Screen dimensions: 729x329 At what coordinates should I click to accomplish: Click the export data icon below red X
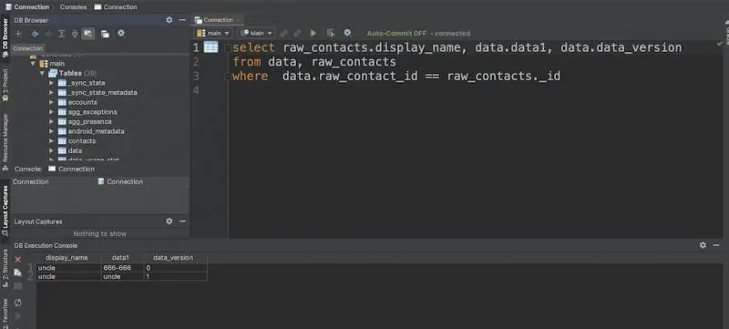[17, 272]
